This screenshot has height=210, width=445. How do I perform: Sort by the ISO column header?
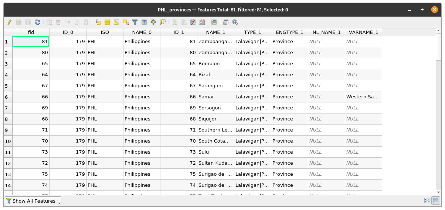[x=105, y=32]
